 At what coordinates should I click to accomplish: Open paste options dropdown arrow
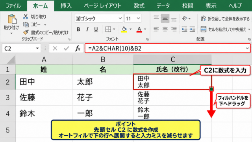click(11, 33)
